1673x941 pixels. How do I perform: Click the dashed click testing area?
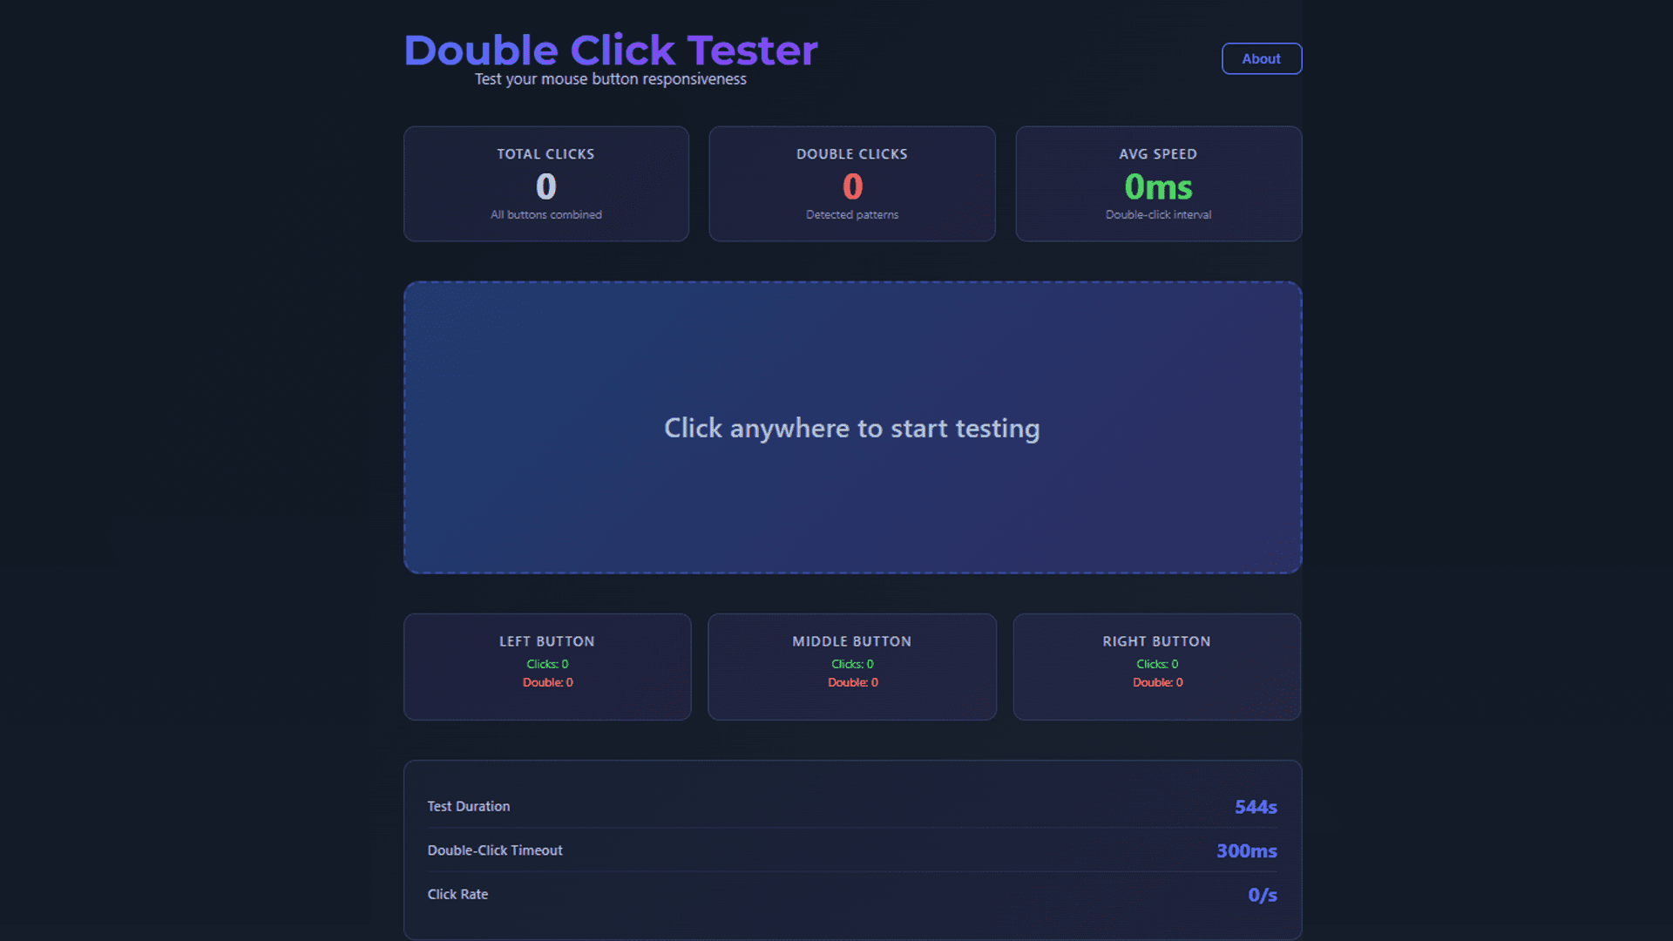(852, 427)
